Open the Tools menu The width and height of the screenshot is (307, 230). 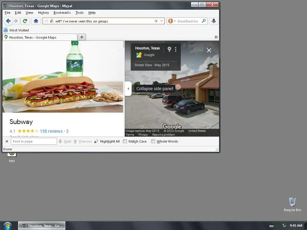79,13
